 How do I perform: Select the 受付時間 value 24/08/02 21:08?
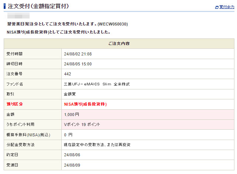point(78,54)
